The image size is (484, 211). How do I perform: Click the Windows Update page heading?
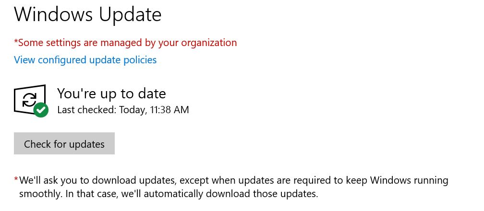[87, 14]
